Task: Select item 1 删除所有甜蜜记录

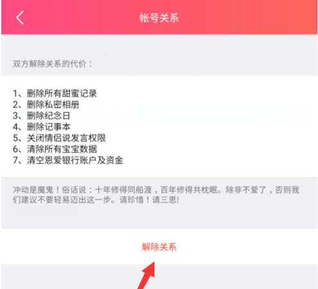Action: click(55, 93)
